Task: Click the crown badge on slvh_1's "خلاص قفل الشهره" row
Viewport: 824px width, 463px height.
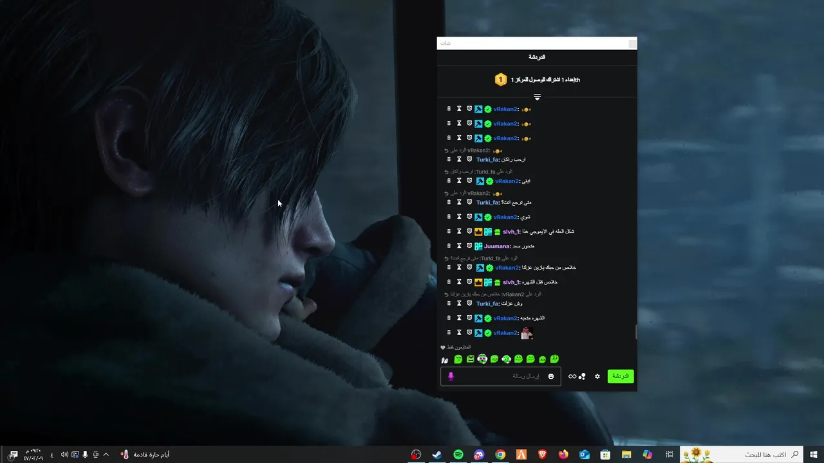Action: (x=478, y=282)
